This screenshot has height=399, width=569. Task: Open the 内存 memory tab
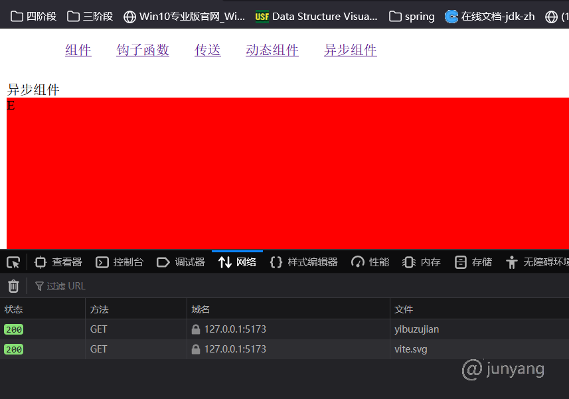click(422, 262)
